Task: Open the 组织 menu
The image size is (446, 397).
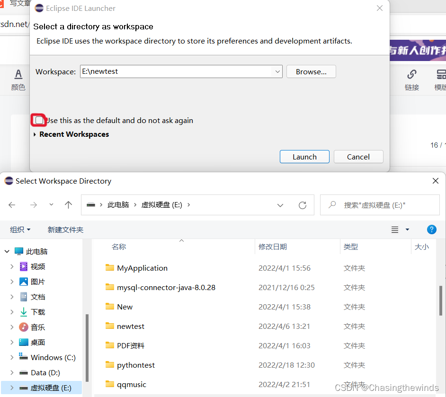Action: (x=20, y=229)
